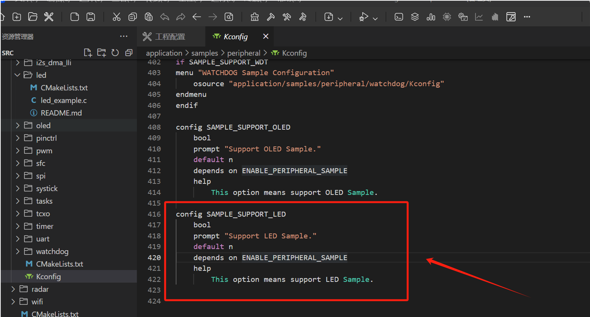Viewport: 590px width, 317px height.
Task: Open terminal console toolbar icon
Action: (x=399, y=17)
